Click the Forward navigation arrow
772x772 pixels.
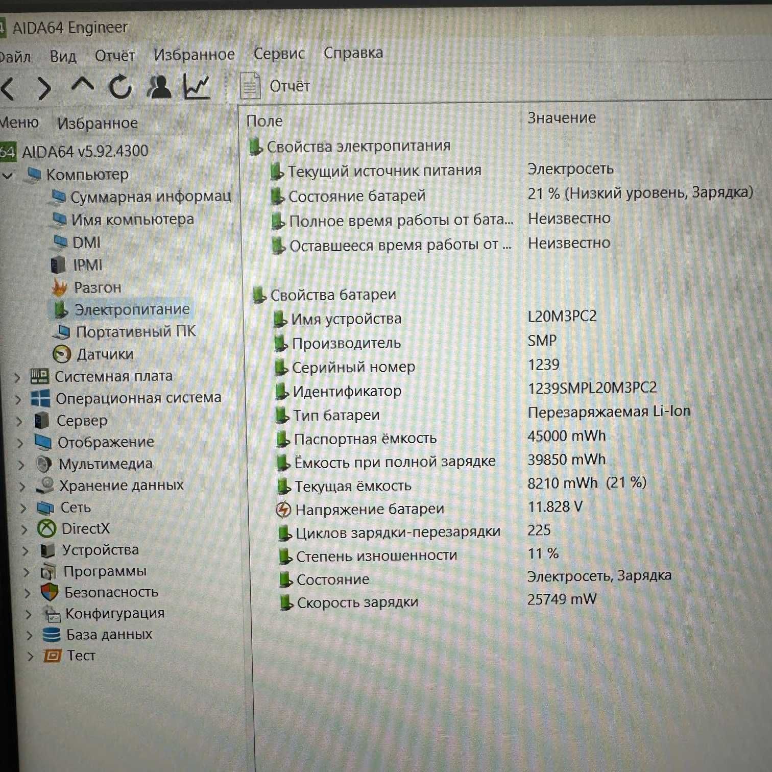tap(45, 88)
